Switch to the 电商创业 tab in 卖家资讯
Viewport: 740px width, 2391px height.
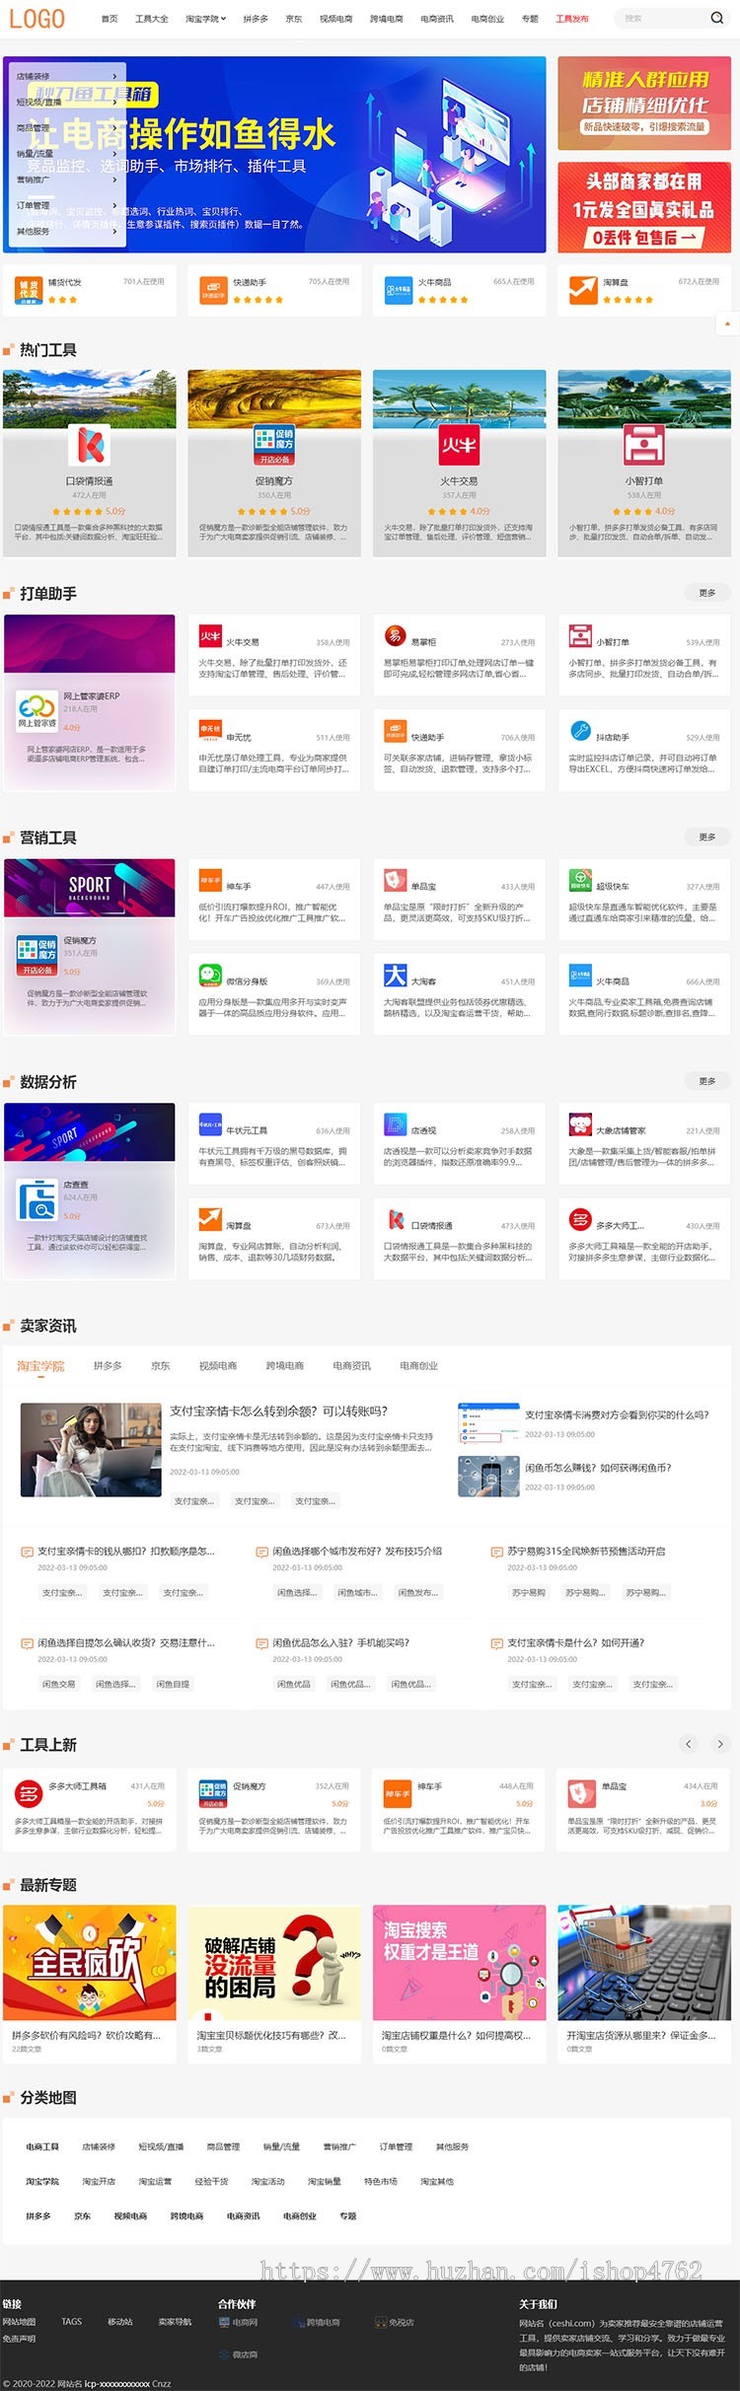pos(418,1366)
